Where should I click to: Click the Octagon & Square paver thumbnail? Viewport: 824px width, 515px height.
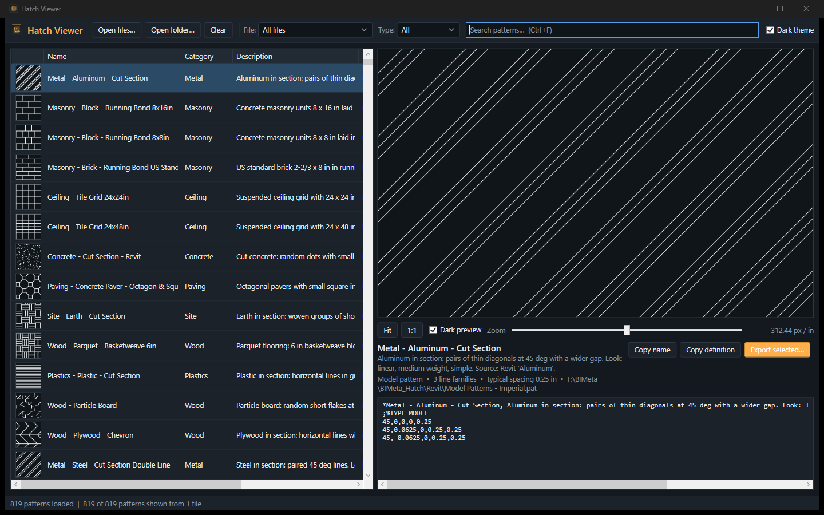tap(28, 286)
